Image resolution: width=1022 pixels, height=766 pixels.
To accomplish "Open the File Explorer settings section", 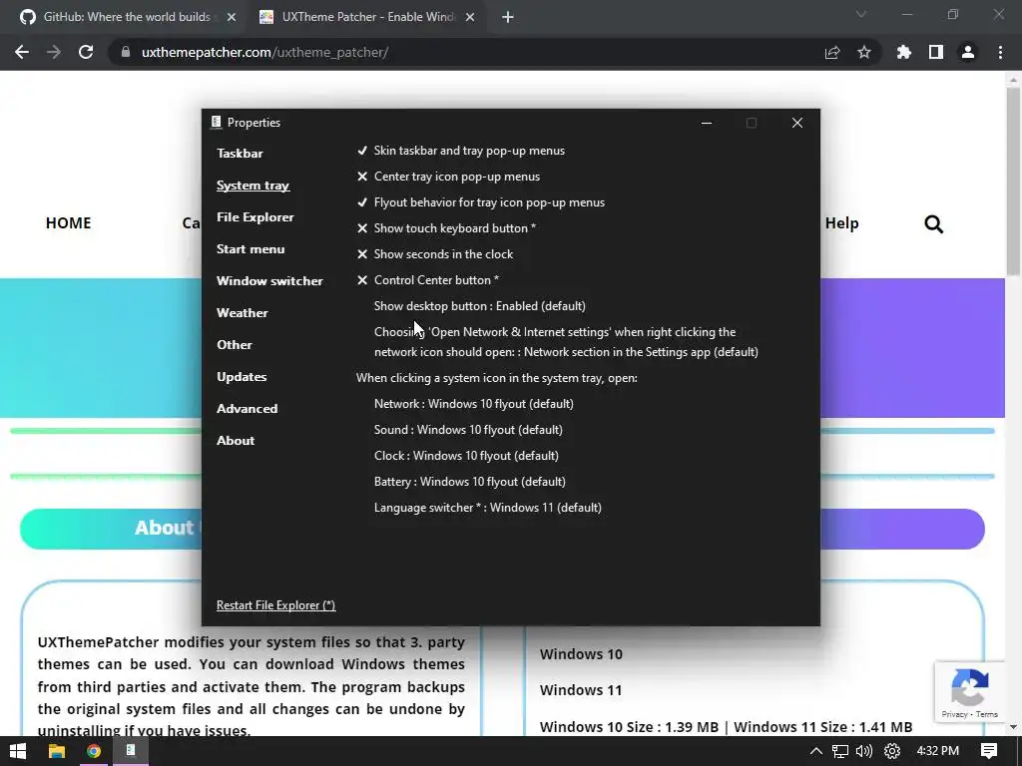I will point(255,216).
